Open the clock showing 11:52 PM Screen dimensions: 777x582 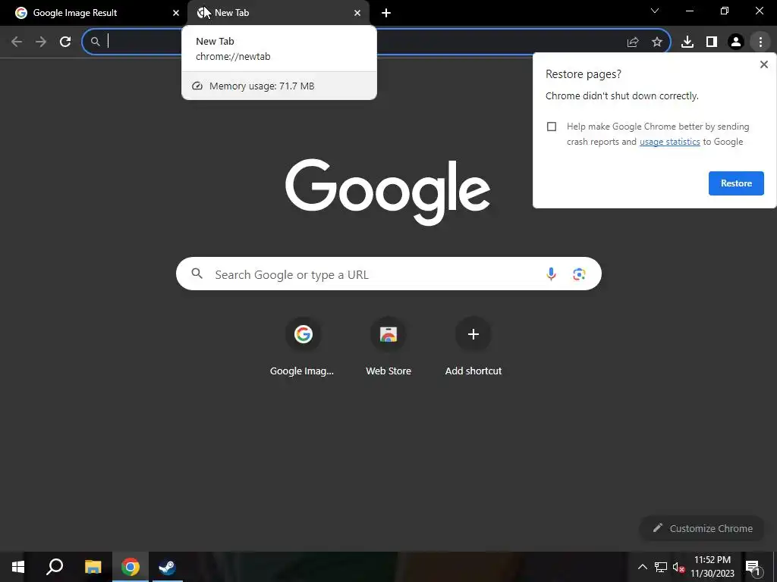point(712,567)
